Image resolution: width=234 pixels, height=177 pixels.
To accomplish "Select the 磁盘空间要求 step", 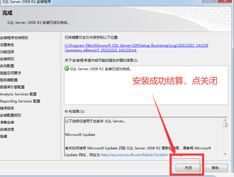I will coord(11,73).
